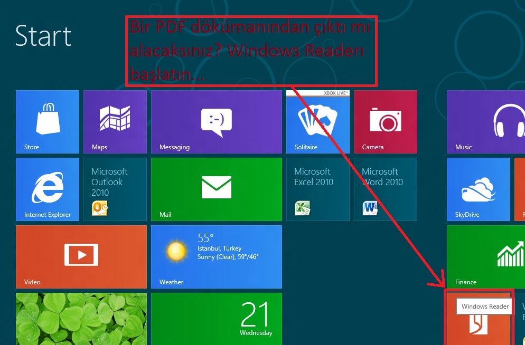Launch Internet Explorer tile
The image size is (525, 345).
(x=48, y=189)
